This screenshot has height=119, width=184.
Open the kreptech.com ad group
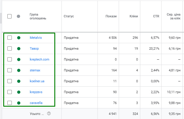[x=40, y=59]
